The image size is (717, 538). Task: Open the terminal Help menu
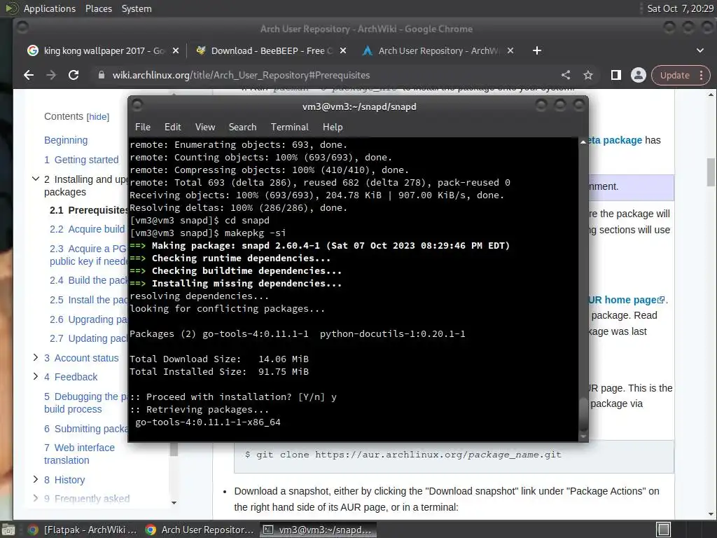tap(333, 127)
